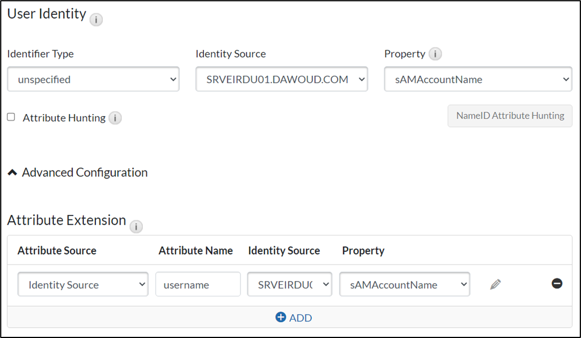Open the top Property dropdown showing sAMAccountName

478,79
